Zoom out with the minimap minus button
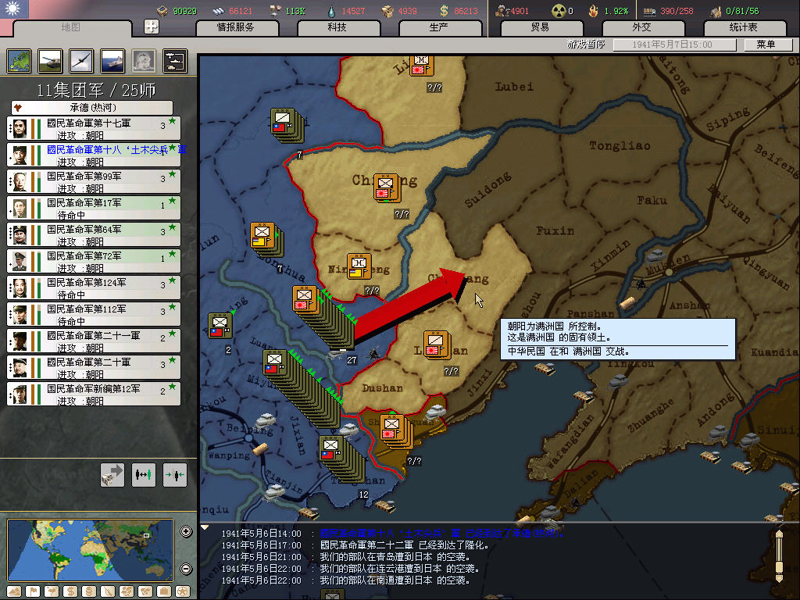The width and height of the screenshot is (800, 600). click(186, 569)
